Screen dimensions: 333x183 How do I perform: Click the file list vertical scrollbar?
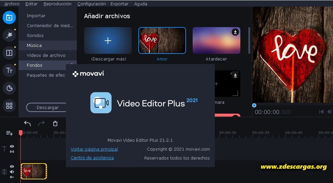coord(249,40)
